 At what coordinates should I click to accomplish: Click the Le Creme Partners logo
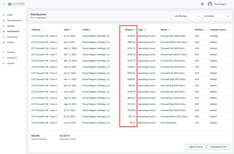(x=16, y=4)
